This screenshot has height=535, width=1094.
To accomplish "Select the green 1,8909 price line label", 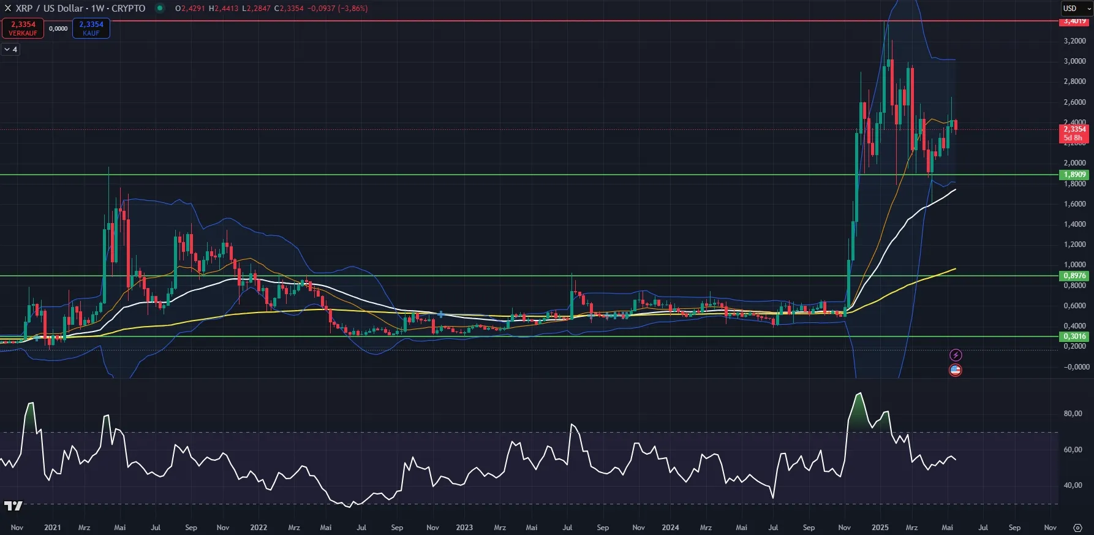I will coord(1074,175).
